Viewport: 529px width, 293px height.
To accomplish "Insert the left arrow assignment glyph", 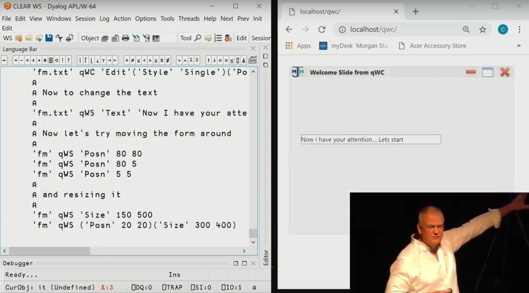I will pos(4,60).
